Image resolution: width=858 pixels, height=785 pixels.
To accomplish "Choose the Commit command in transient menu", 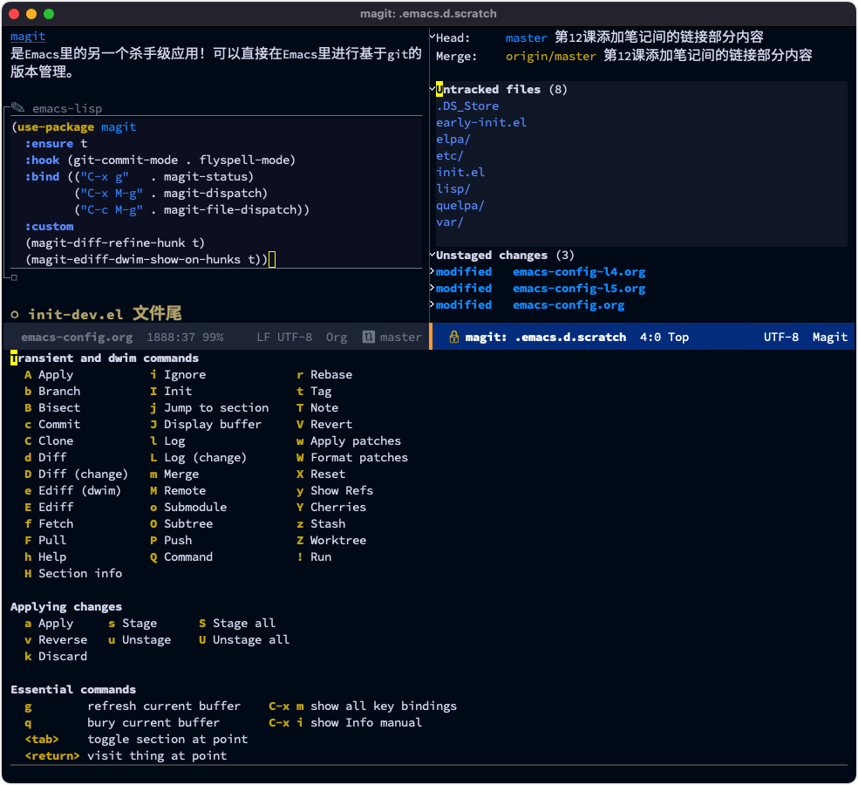I will (59, 424).
